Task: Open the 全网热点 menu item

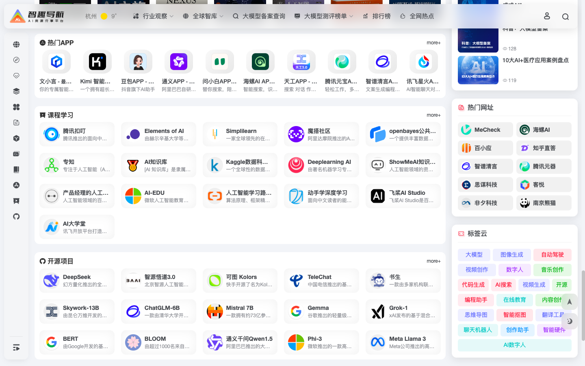Action: click(417, 16)
